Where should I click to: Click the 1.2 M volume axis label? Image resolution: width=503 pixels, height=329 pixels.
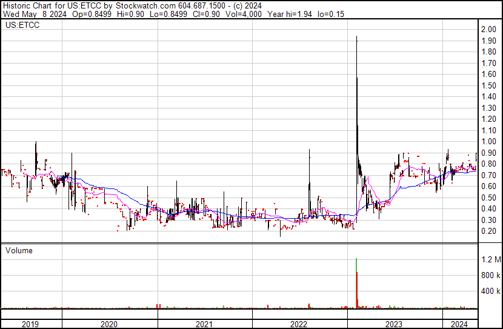(x=491, y=259)
